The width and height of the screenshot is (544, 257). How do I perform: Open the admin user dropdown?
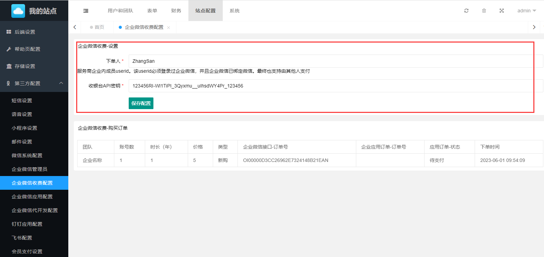pyautogui.click(x=526, y=11)
